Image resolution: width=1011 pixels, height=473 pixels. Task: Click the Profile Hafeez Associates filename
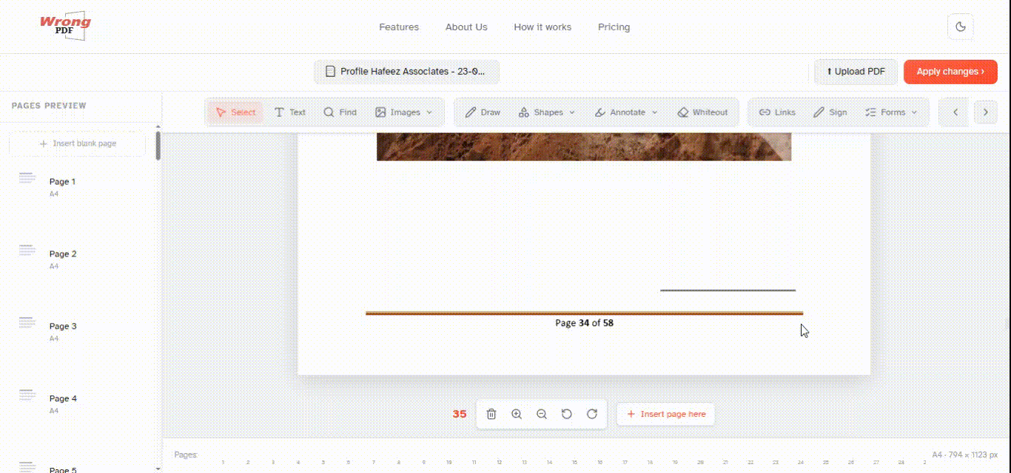click(406, 72)
